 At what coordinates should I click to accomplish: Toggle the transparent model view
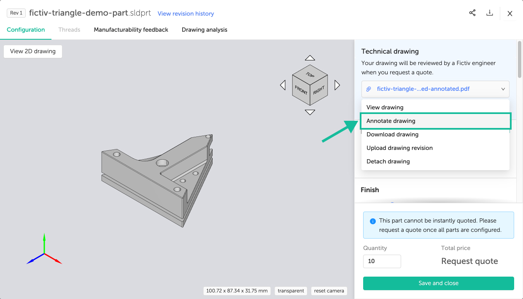[291, 291]
